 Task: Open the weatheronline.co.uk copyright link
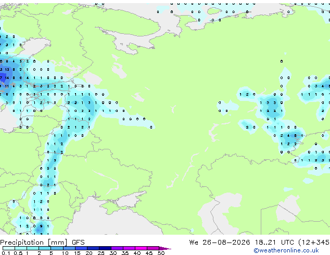tap(286, 250)
